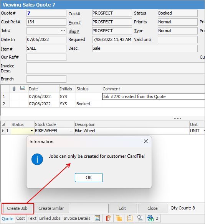Open the Linked Jobs tab
Screen dimensions: 205x224
(x=50, y=218)
